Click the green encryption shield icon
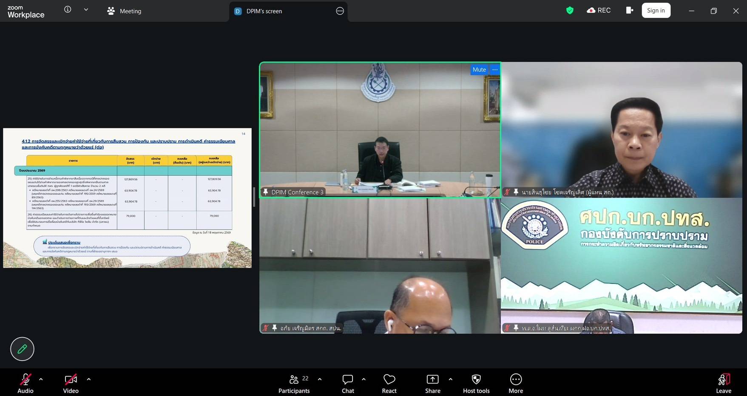747x396 pixels. click(x=570, y=11)
